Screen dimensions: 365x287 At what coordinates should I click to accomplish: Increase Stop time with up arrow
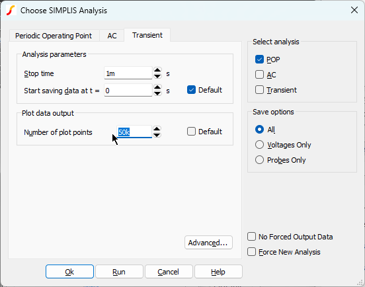click(157, 70)
